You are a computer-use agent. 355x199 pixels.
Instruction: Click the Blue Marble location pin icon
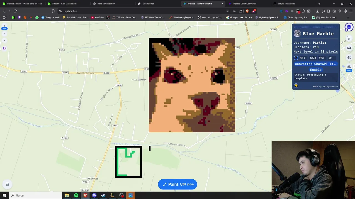(296, 58)
